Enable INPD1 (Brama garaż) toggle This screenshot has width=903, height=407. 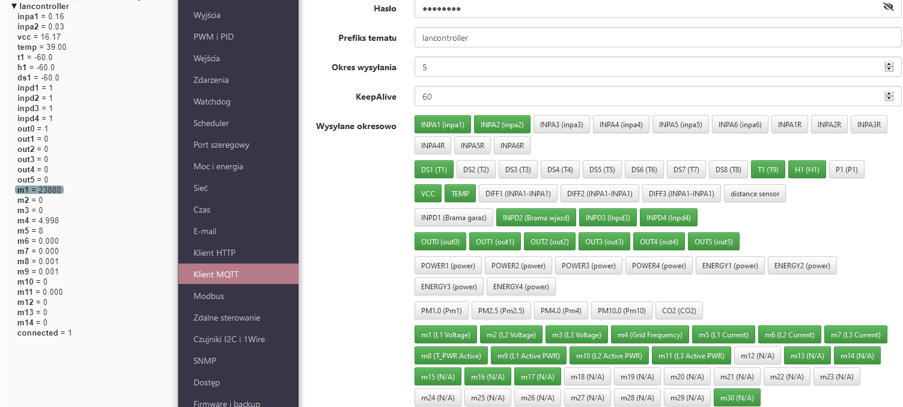point(453,217)
